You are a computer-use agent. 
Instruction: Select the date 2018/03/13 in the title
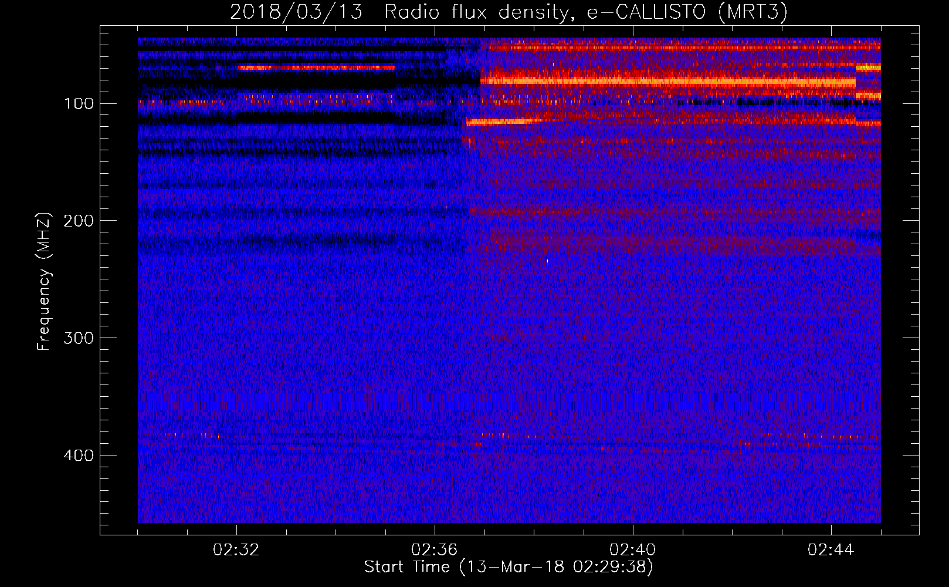(296, 12)
